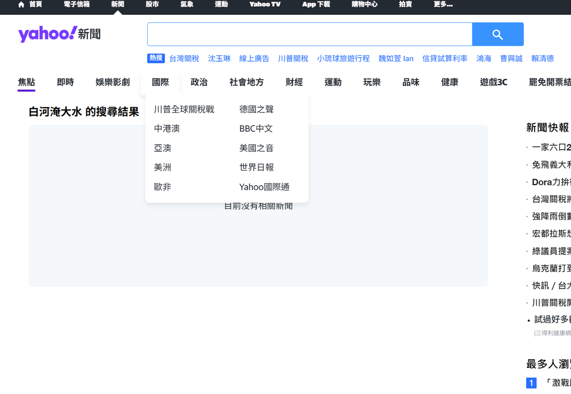Open news flash headline starting 免飛義大利
This screenshot has height=394, width=571.
(x=551, y=165)
